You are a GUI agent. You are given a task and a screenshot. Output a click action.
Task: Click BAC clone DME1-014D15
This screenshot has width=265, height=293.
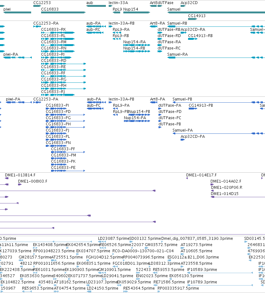pos(225,193)
